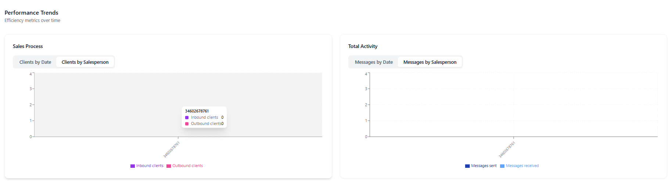
Task: Hide the Messages received series via legend label
Action: tap(522, 166)
